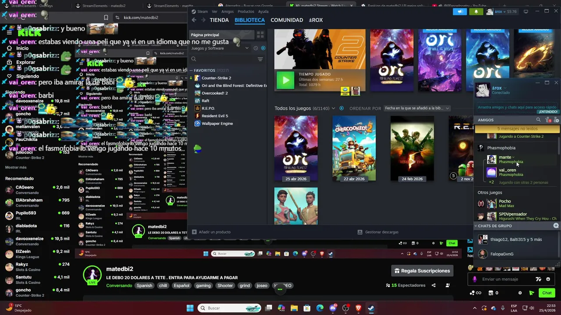561x315 pixels.
Task: Click add a friend icon
Action: click(x=556, y=119)
